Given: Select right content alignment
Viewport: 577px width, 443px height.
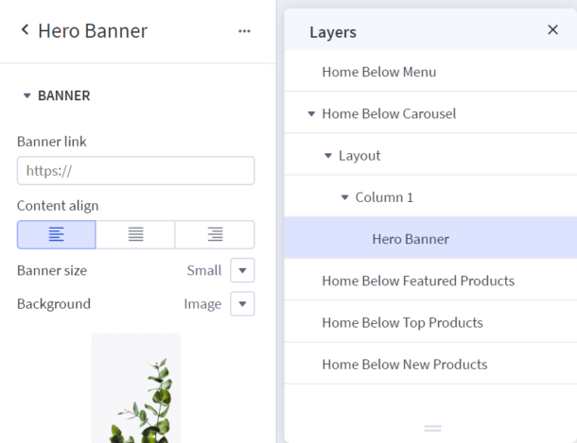Looking at the screenshot, I should coord(215,234).
